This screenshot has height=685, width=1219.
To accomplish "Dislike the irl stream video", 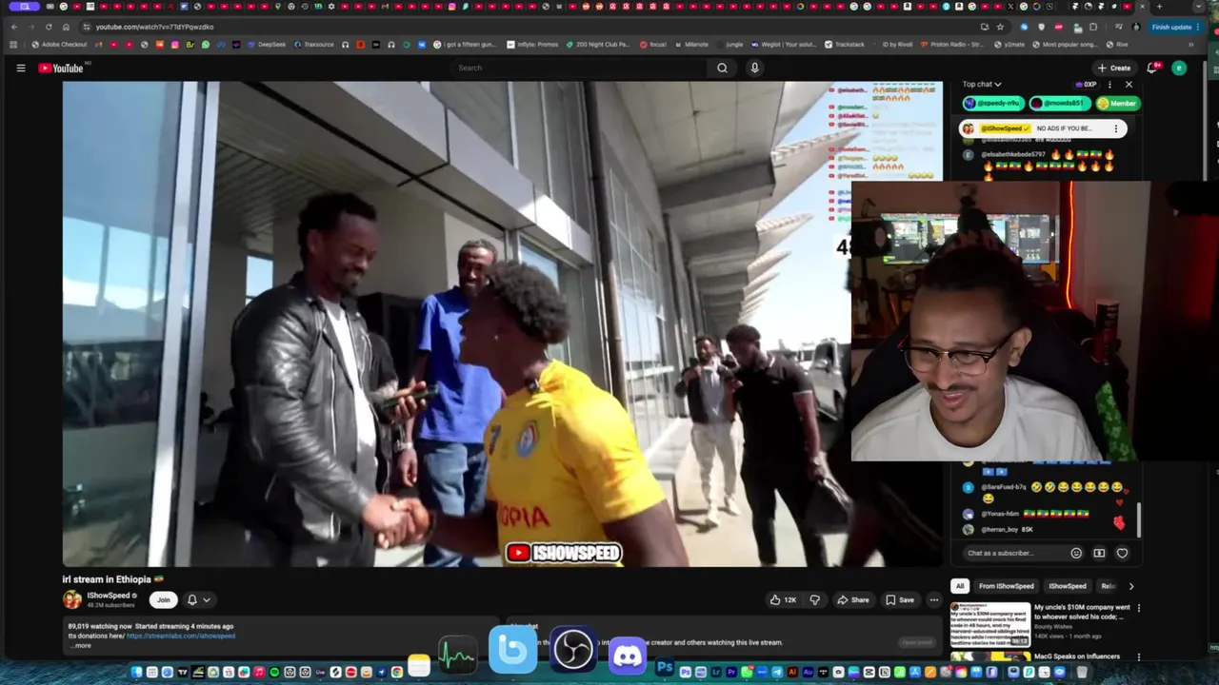I will (814, 599).
